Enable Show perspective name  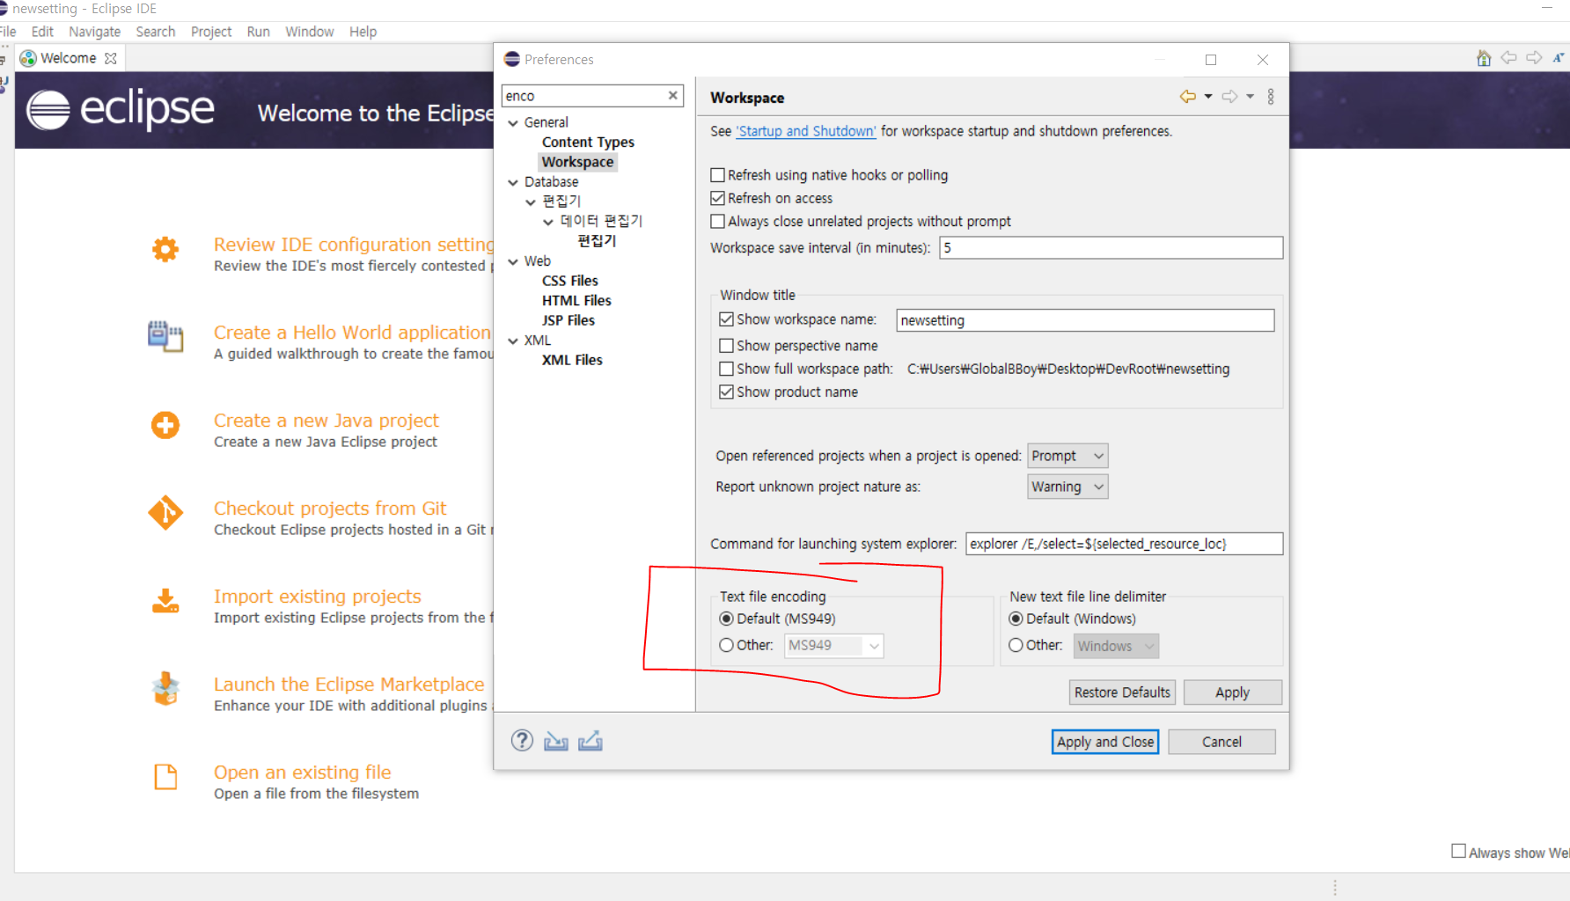tap(727, 346)
